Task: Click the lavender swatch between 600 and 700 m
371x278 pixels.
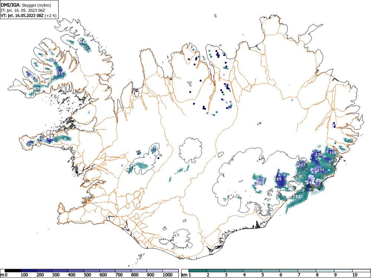Action: point(108,271)
